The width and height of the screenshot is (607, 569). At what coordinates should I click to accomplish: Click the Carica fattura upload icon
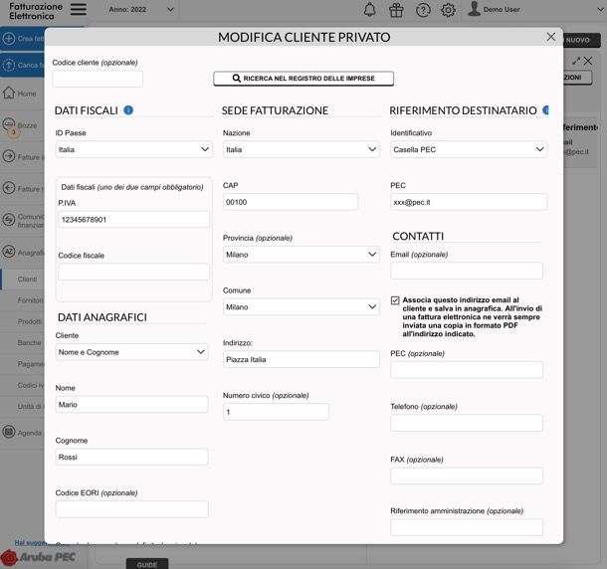click(x=9, y=65)
